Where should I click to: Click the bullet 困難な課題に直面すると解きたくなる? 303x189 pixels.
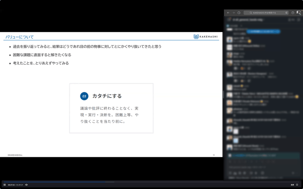42,55
